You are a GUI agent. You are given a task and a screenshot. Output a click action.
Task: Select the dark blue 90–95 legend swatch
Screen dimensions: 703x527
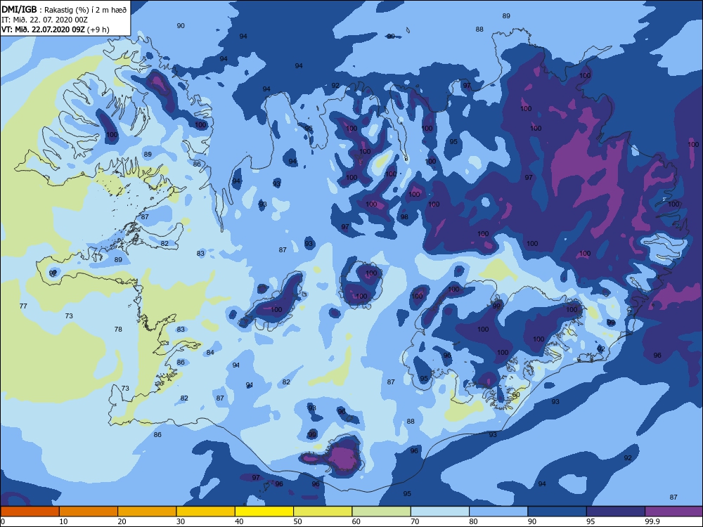coord(557,512)
